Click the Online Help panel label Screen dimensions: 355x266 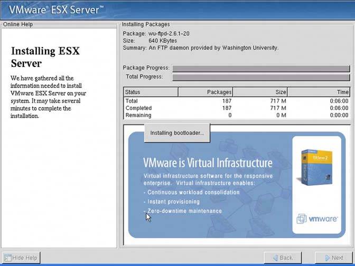pos(18,24)
